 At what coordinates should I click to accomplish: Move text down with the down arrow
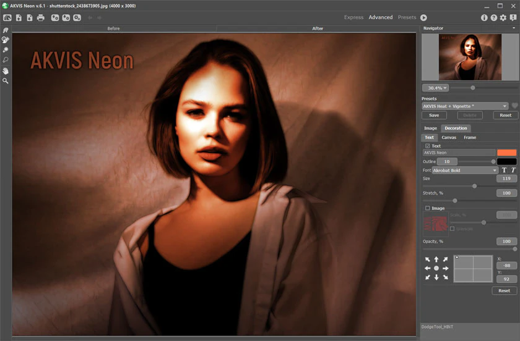click(436, 277)
